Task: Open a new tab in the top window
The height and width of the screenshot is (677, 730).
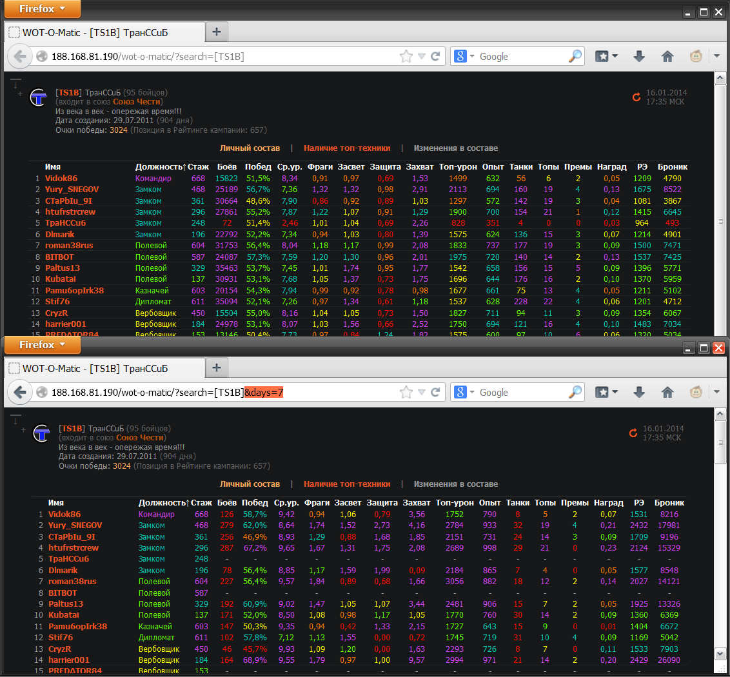Action: (217, 32)
